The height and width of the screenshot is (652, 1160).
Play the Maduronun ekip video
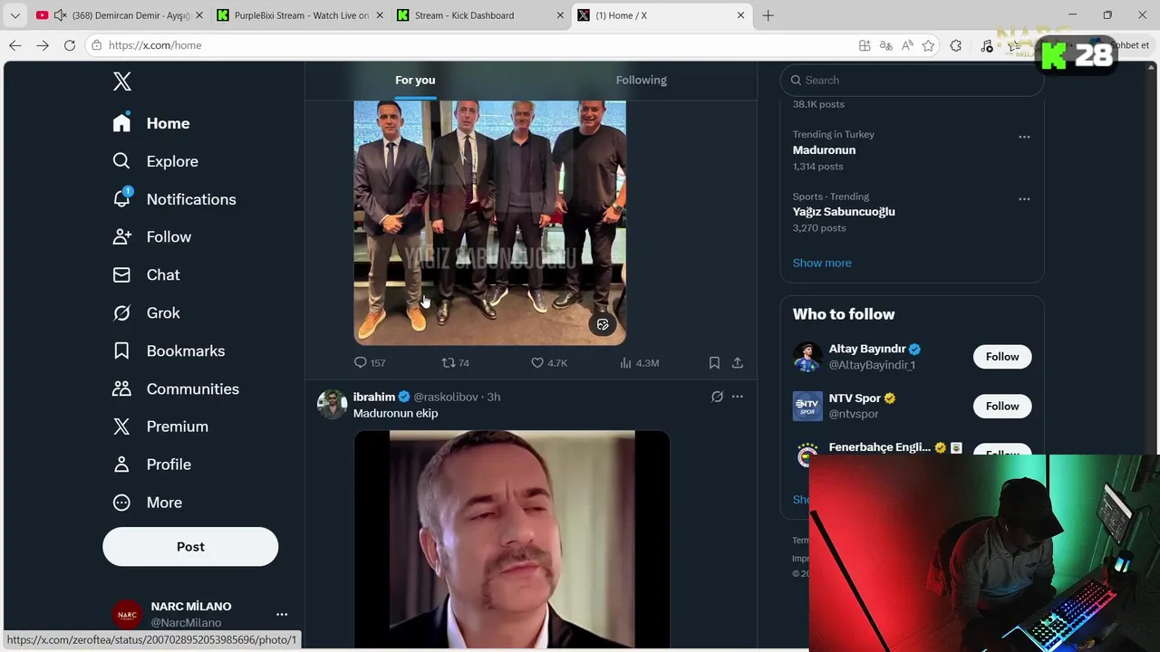[x=511, y=540]
